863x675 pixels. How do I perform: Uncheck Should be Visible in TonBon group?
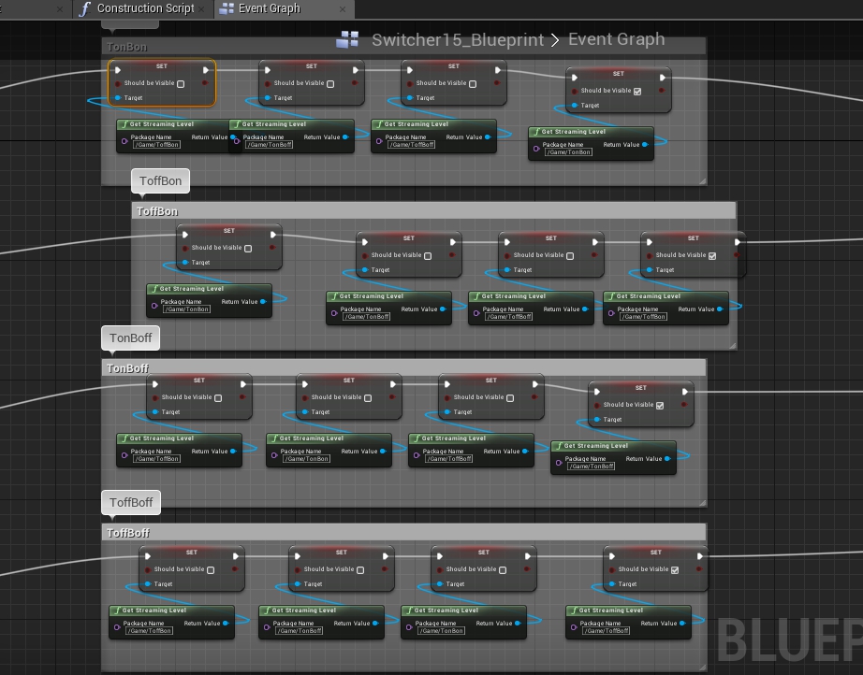[x=637, y=91]
